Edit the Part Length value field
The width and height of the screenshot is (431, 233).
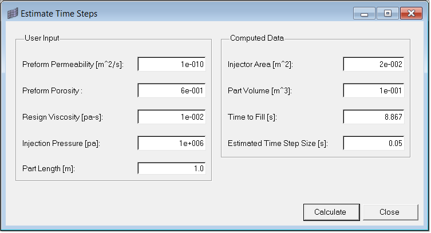172,169
